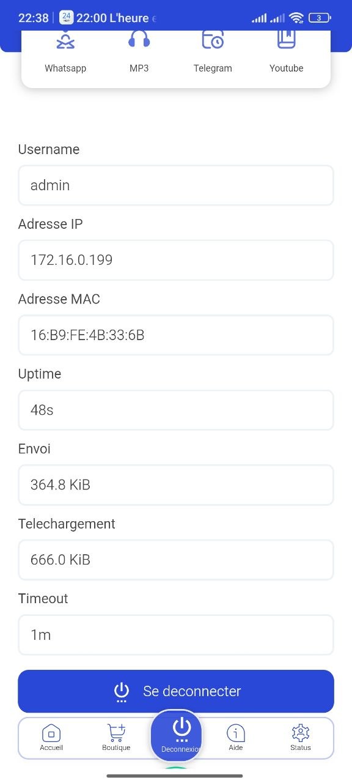Tap the MP3 headphones icon
The width and height of the screenshot is (352, 783).
pyautogui.click(x=139, y=40)
